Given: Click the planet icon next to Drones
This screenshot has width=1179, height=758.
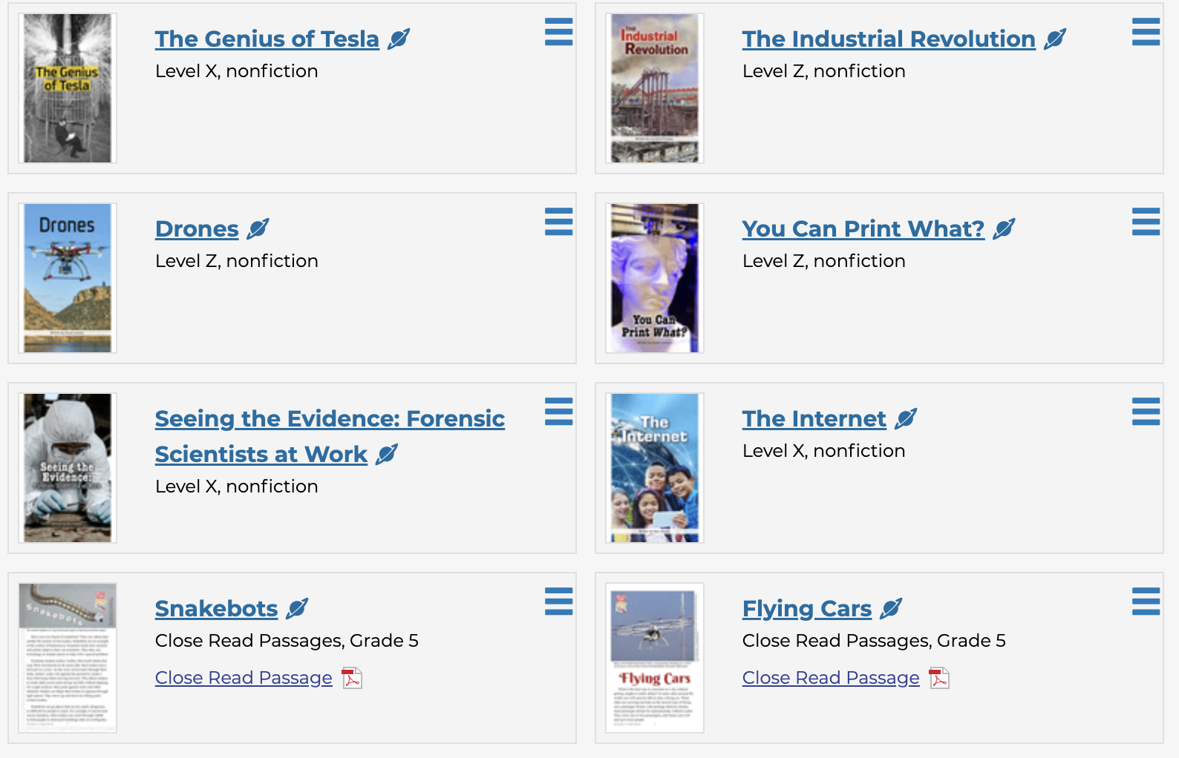Looking at the screenshot, I should coord(258,228).
